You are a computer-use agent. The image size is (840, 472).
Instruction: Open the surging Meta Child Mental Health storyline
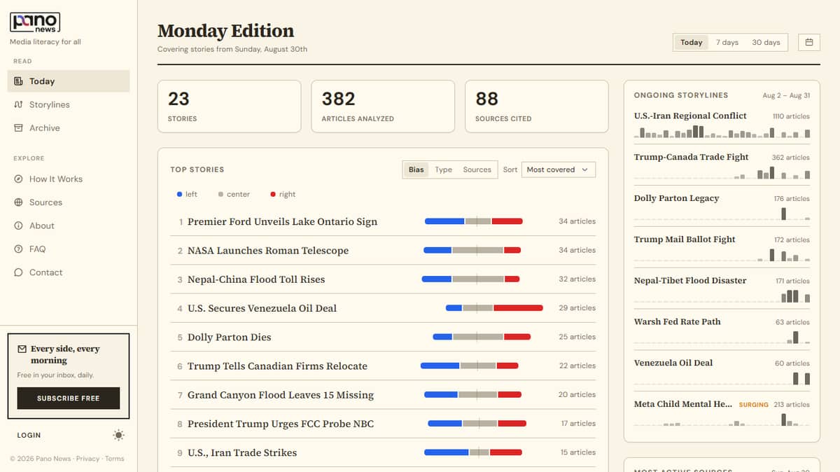pyautogui.click(x=683, y=405)
